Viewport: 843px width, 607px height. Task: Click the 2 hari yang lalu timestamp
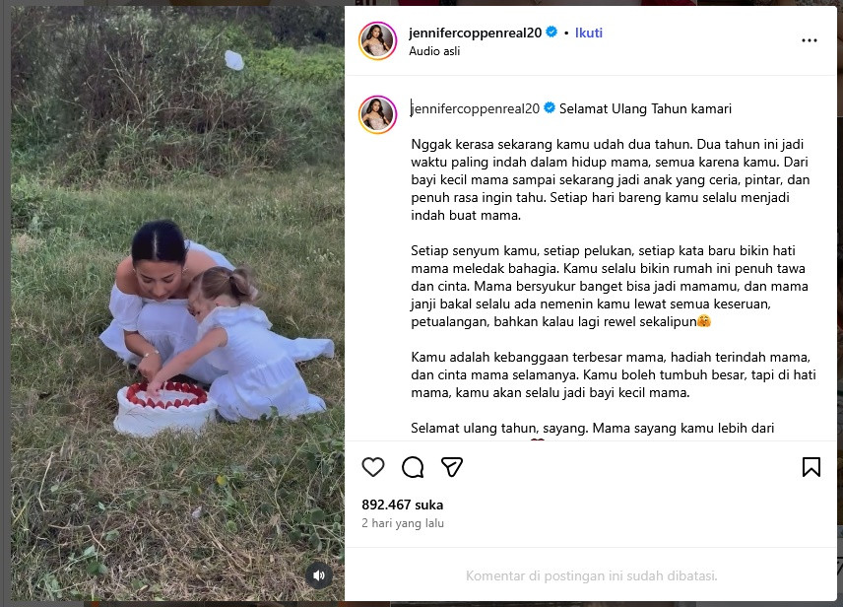pos(403,523)
